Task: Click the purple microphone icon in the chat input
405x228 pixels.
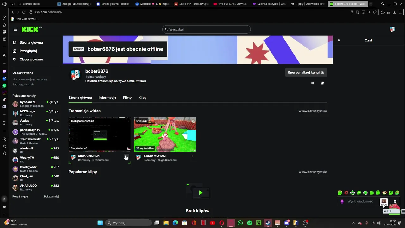Action: pyautogui.click(x=342, y=201)
